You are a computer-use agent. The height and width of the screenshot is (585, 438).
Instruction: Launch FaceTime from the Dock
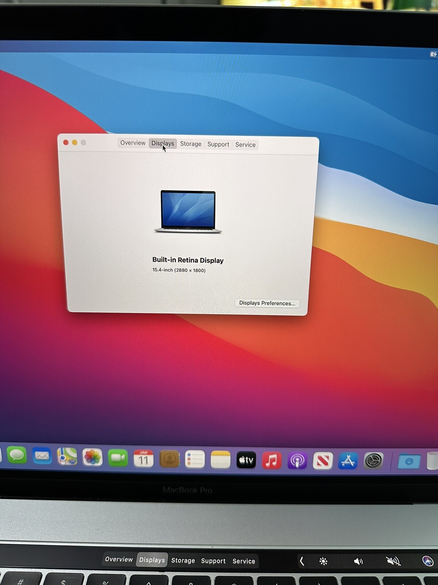(x=118, y=458)
